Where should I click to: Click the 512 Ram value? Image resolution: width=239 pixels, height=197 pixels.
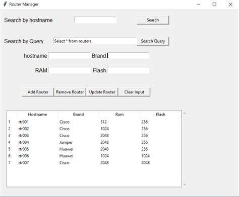[x=103, y=122]
